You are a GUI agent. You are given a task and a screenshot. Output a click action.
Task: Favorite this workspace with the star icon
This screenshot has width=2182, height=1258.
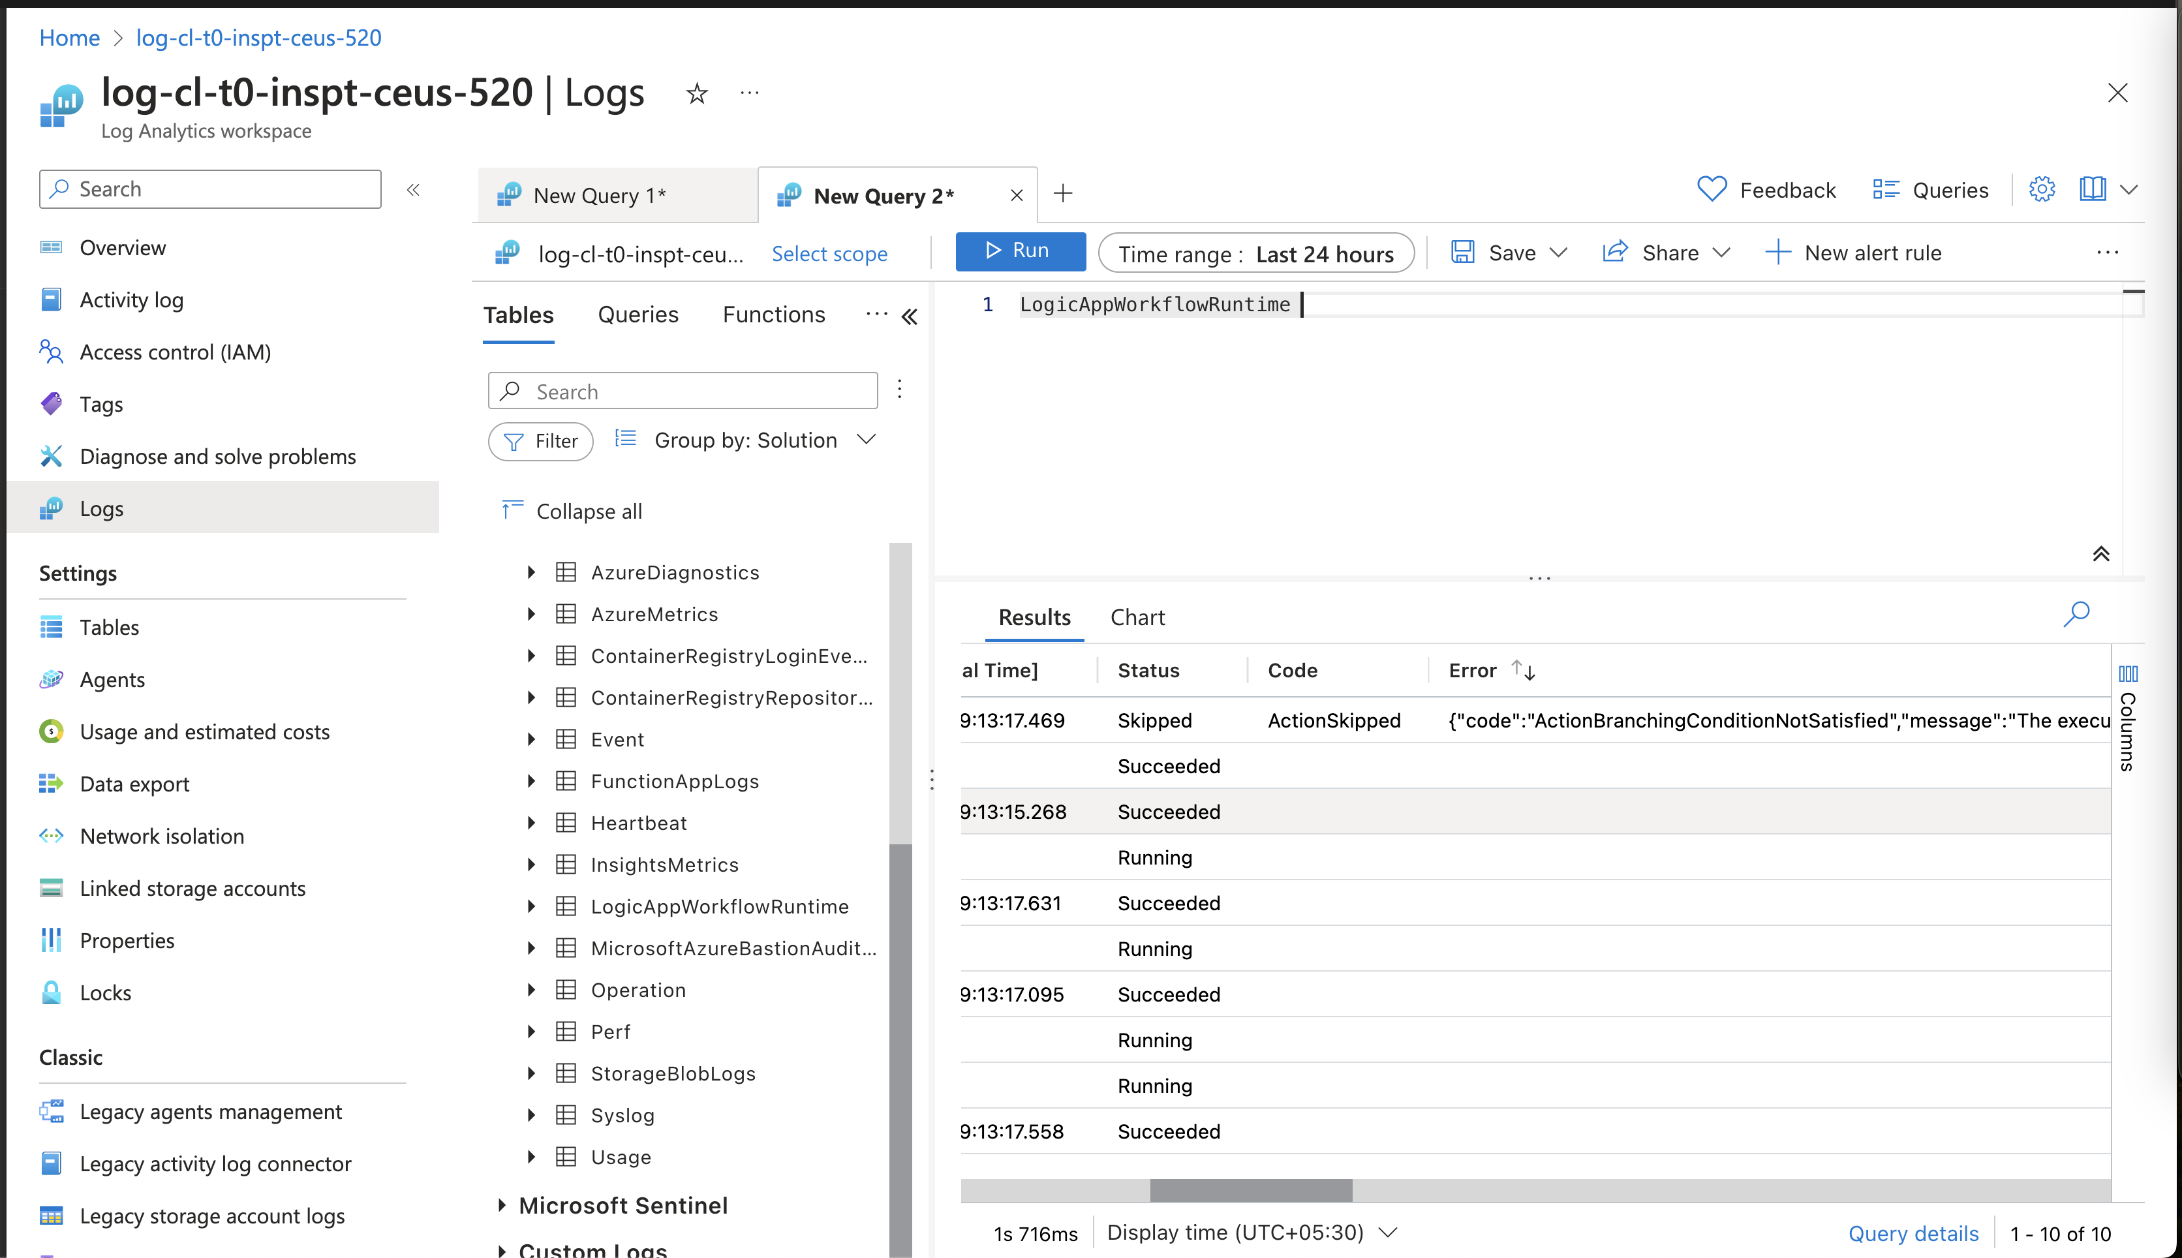point(697,93)
